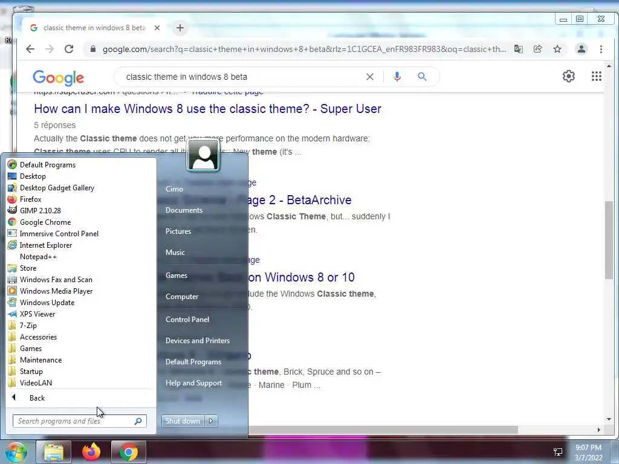Viewport: 619px width, 464px height.
Task: Open Firefox from the taskbar
Action: coord(91,452)
